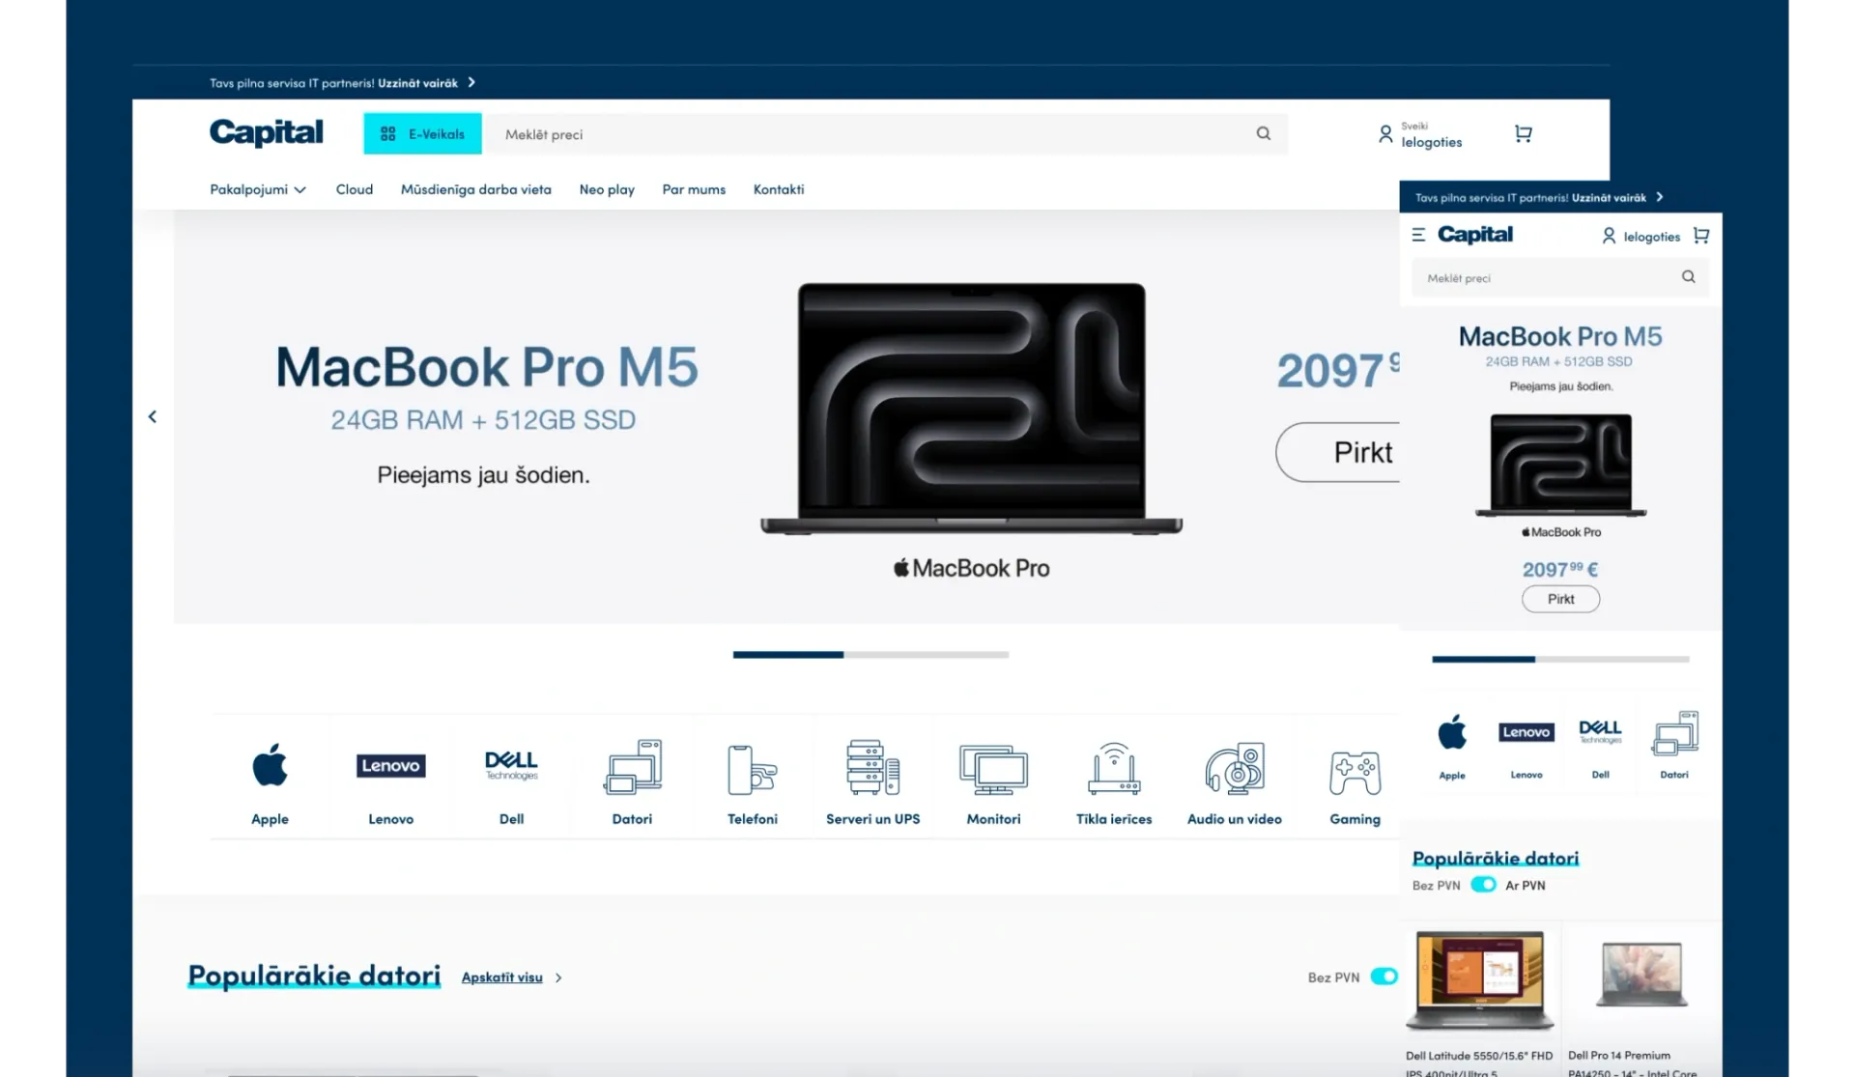Click the mobile carousel progress bar
Viewport: 1855px width, 1077px height.
[x=1560, y=660]
